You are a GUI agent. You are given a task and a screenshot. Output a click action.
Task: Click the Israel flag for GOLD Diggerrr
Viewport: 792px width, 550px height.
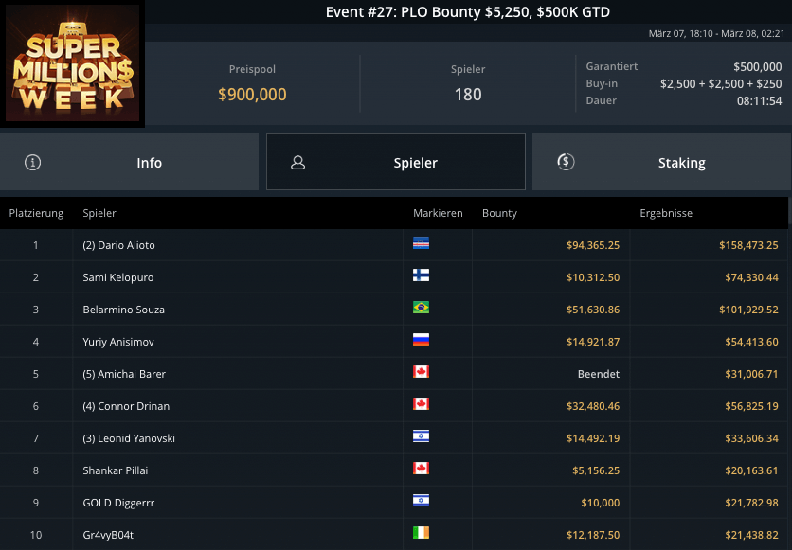pyautogui.click(x=422, y=502)
